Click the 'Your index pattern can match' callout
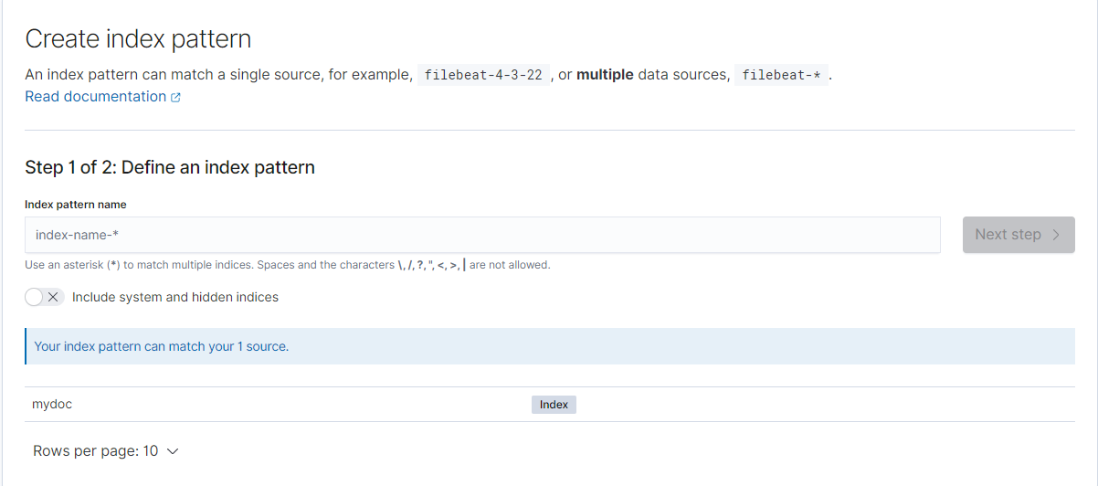The height and width of the screenshot is (486, 1098). pyautogui.click(x=550, y=346)
